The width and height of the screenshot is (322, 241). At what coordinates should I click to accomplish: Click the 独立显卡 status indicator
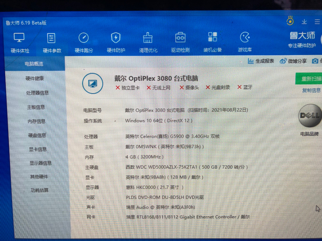[x=127, y=88]
